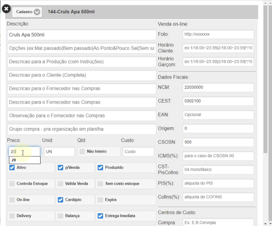Click the PIS(%) aliquota field

(218, 183)
